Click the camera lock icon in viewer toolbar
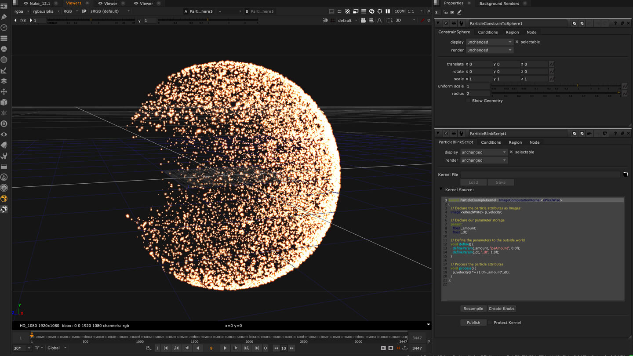The height and width of the screenshot is (356, 633). (363, 20)
